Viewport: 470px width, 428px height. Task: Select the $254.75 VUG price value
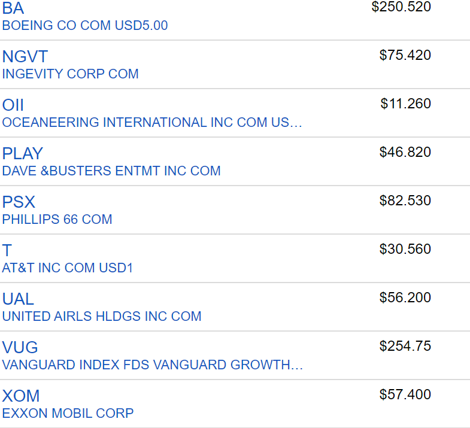coord(405,346)
